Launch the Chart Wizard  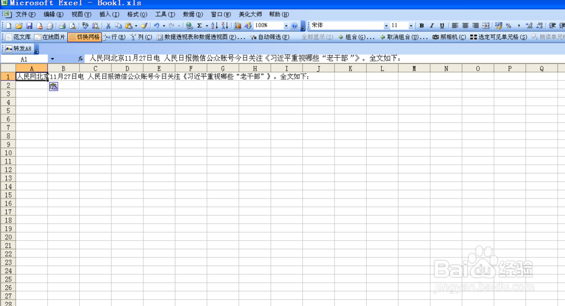(x=237, y=25)
